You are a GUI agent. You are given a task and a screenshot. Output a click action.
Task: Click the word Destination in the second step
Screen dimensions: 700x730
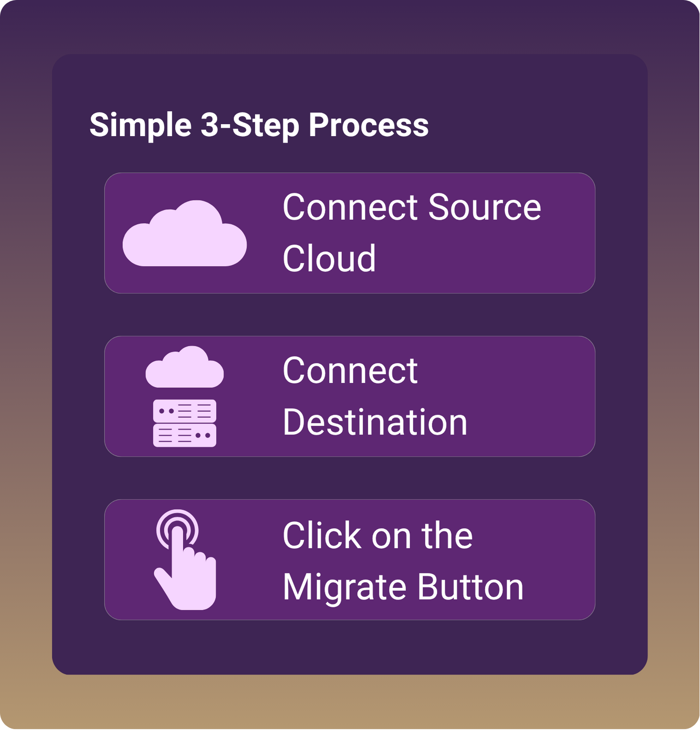pos(375,422)
